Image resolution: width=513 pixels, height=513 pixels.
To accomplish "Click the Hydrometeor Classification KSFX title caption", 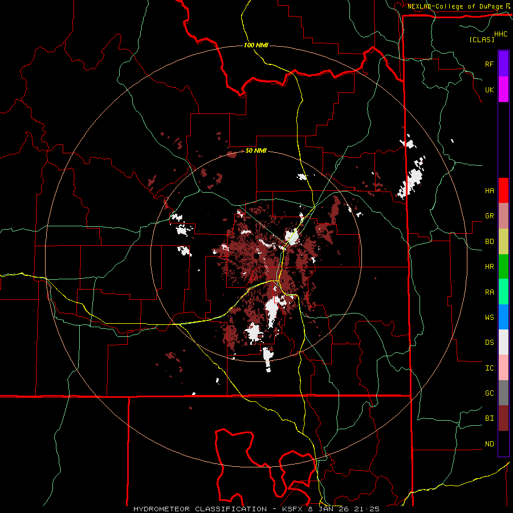I will (x=256, y=509).
